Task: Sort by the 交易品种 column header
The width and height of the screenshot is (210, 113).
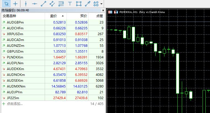Action: [x=23, y=16]
